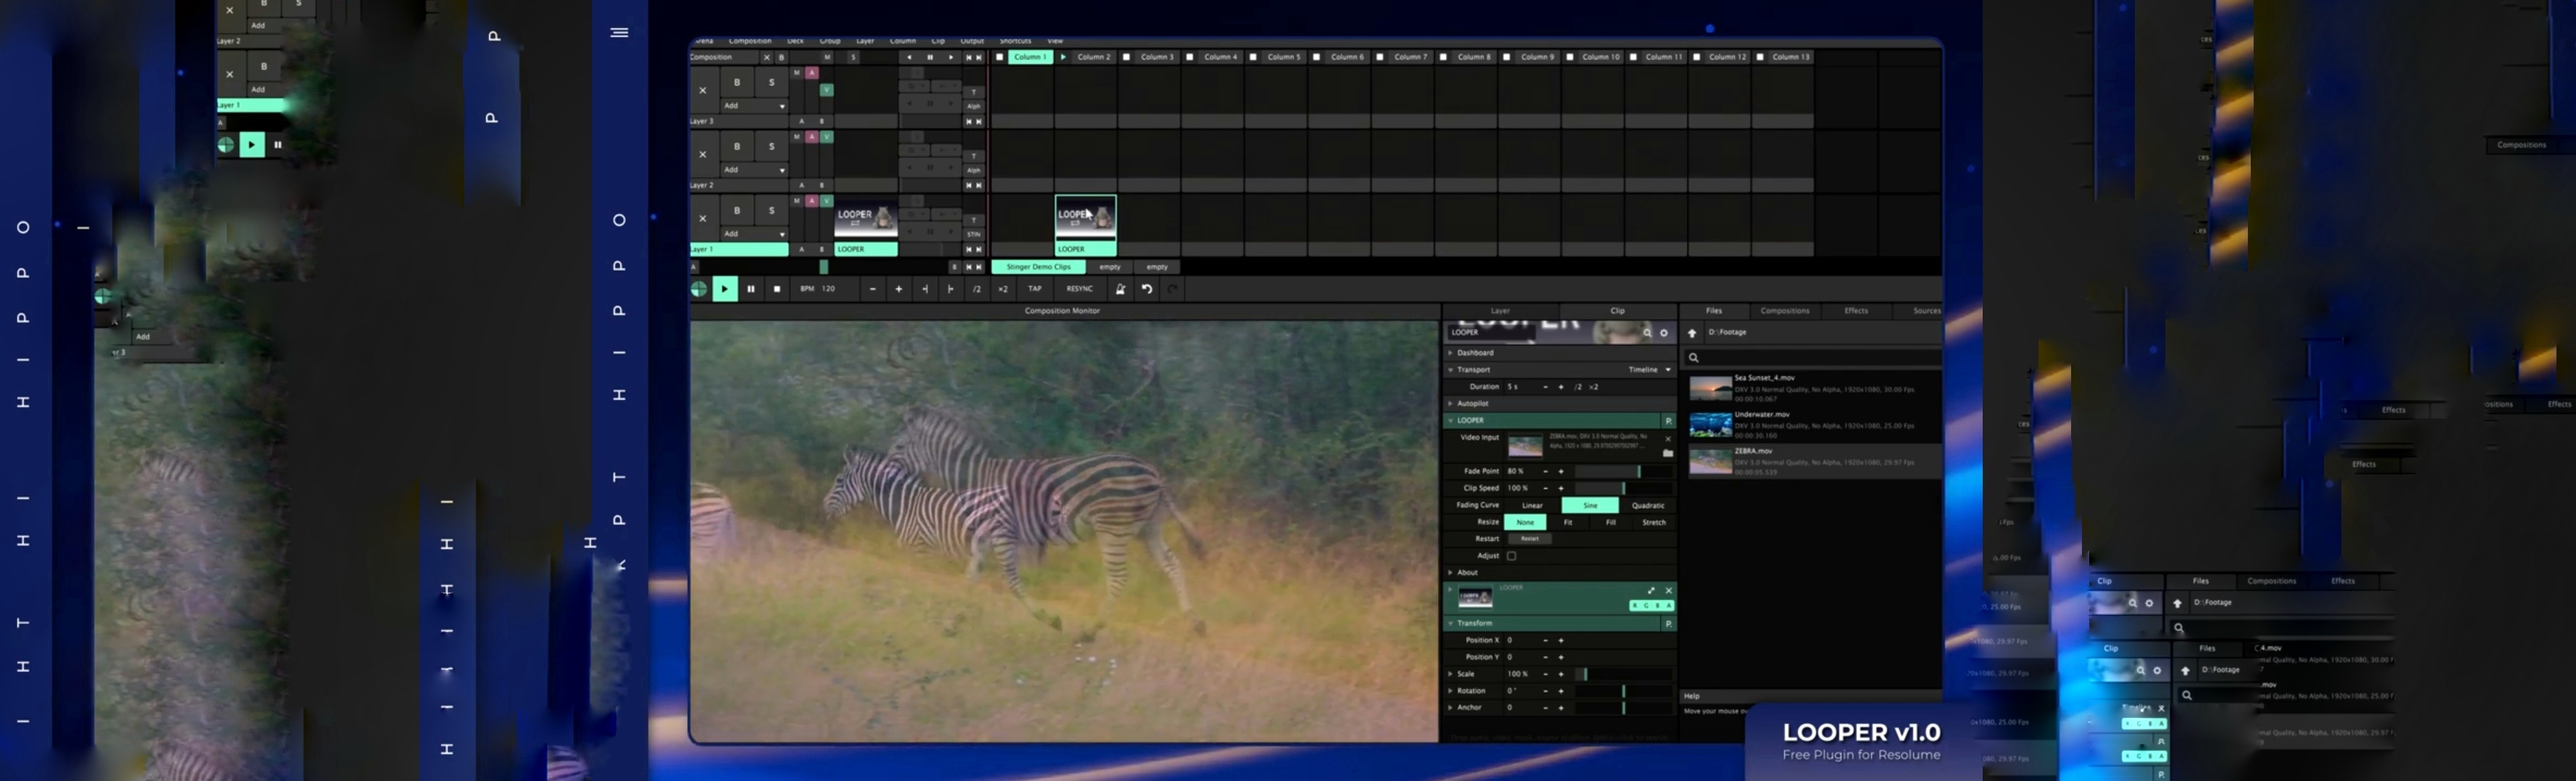Screen dimensions: 2576x781
Task: Trigger Column 13 header
Action: point(1790,57)
